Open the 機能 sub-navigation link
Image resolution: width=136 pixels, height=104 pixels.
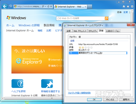point(40,31)
